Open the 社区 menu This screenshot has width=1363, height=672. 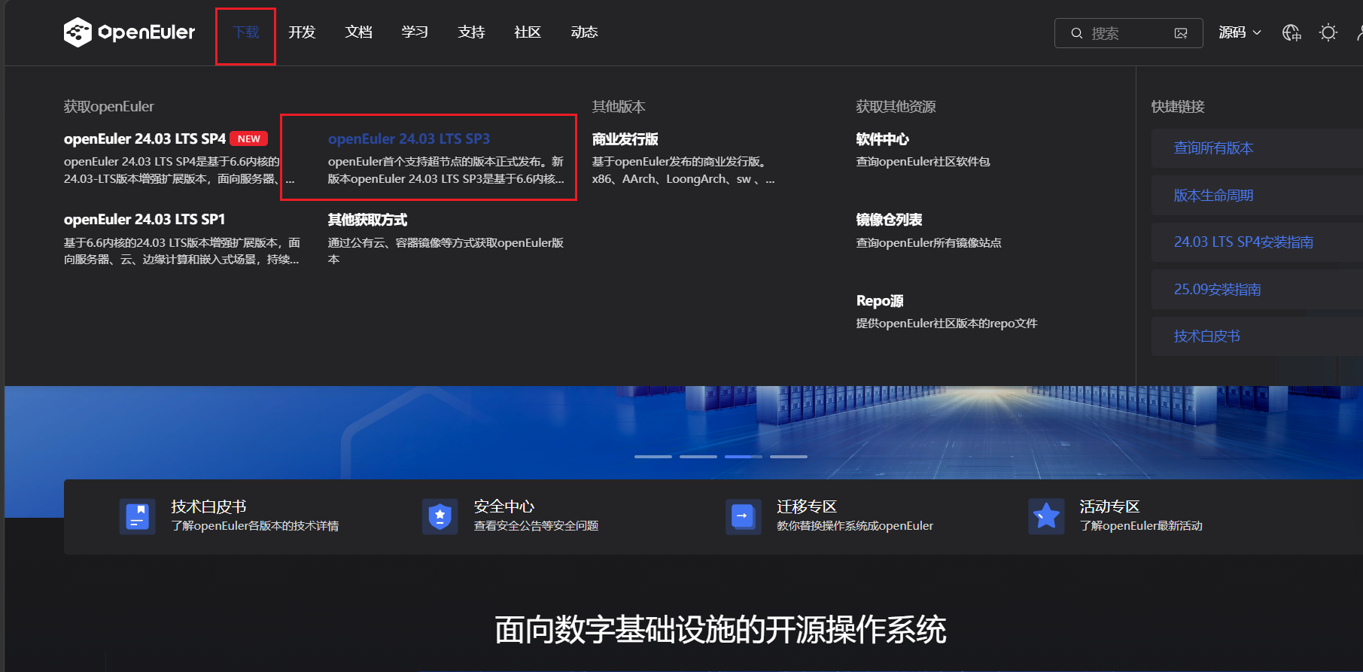click(x=528, y=32)
